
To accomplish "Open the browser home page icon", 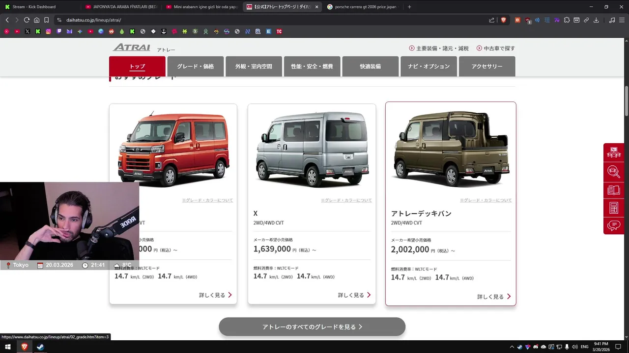I will 36,20.
